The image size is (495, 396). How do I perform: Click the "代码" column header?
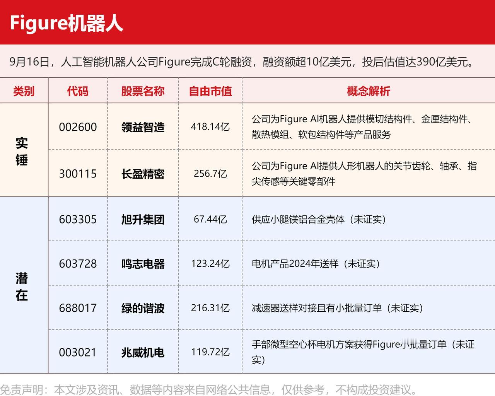pos(78,91)
